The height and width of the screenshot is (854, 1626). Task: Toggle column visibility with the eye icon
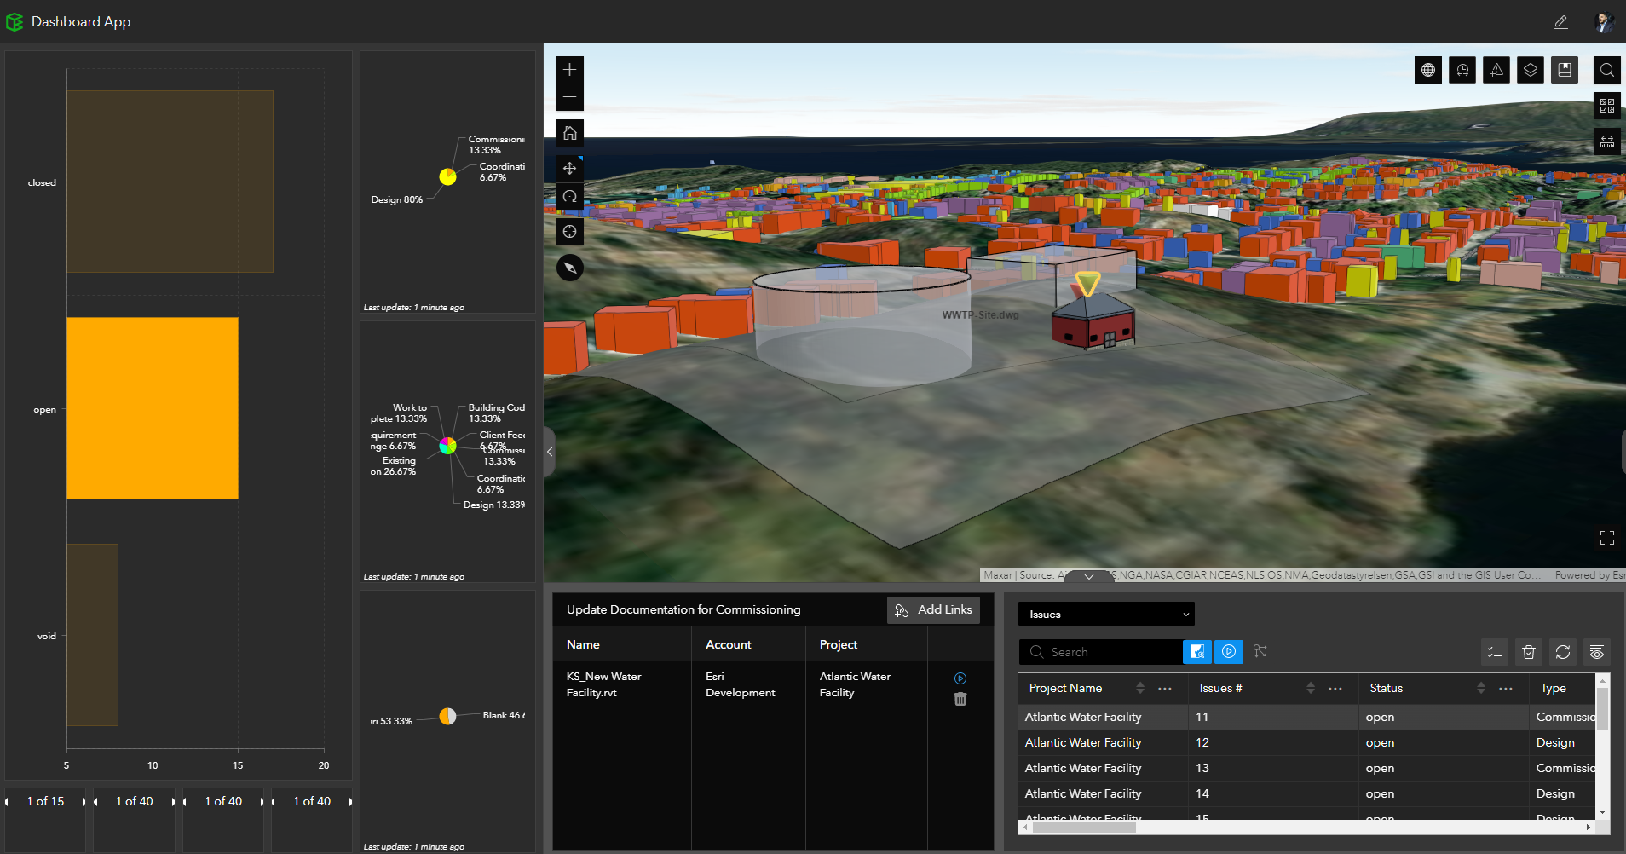tap(1597, 652)
